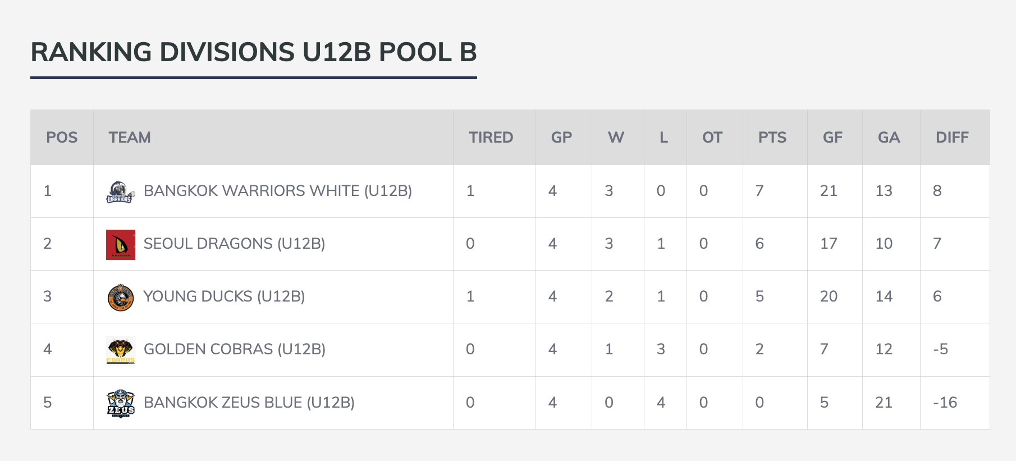Click the Bangkok Zeus Blue logo

[x=120, y=403]
